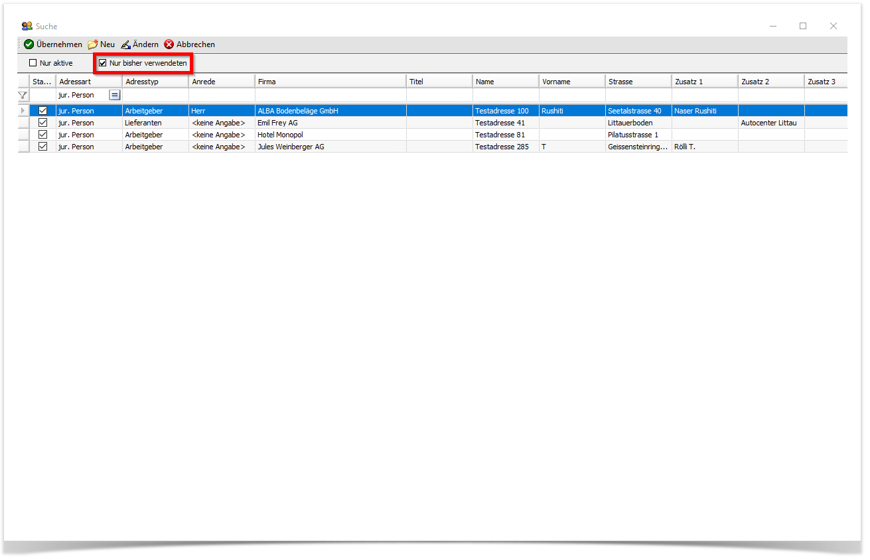Image resolution: width=870 pixels, height=560 pixels.
Task: Click the Rushiti first name cell
Action: tap(573, 111)
